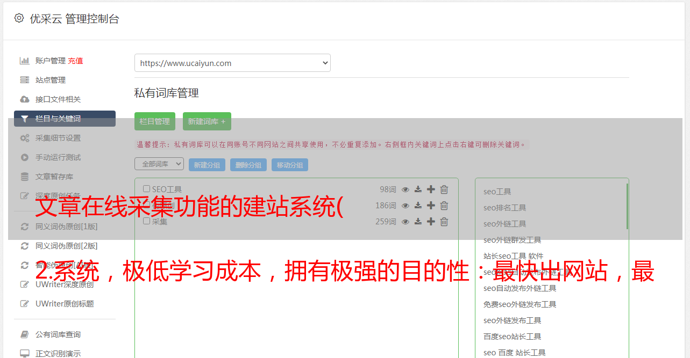Click the database icon for 文章暂存库
This screenshot has height=358, width=690.
click(x=25, y=177)
